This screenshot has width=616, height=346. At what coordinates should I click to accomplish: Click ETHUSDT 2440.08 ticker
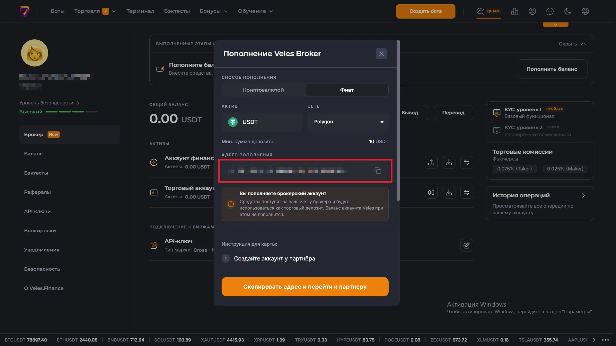click(77, 340)
